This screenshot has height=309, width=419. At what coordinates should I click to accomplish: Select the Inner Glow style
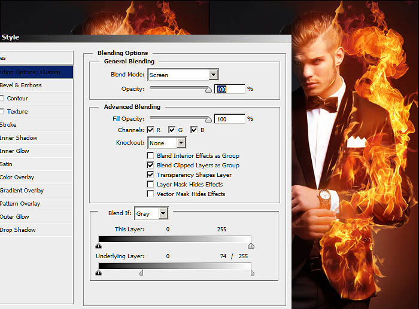click(37, 151)
